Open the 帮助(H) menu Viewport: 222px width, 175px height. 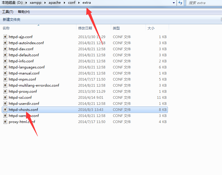tap(24, 12)
